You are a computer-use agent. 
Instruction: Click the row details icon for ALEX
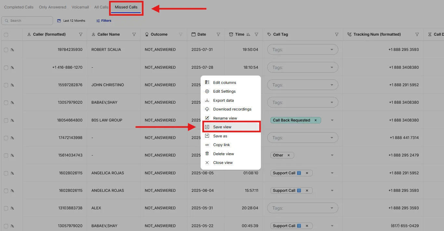coord(12,208)
